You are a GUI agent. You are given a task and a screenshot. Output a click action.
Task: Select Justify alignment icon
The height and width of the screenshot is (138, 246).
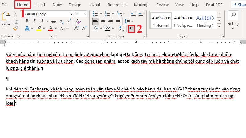[x=118, y=21]
